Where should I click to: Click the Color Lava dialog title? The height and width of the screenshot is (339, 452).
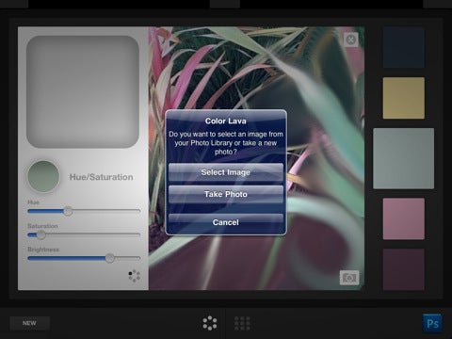[x=226, y=121]
